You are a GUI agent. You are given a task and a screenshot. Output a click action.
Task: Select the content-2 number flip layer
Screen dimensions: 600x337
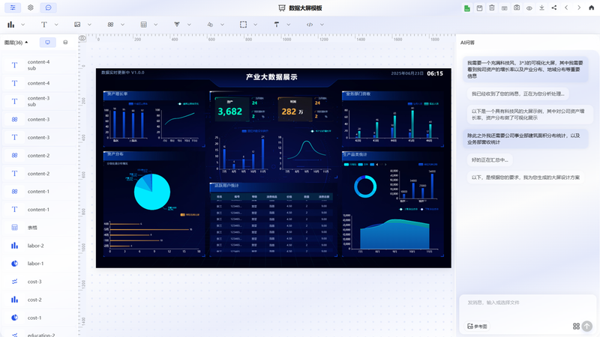39,156
